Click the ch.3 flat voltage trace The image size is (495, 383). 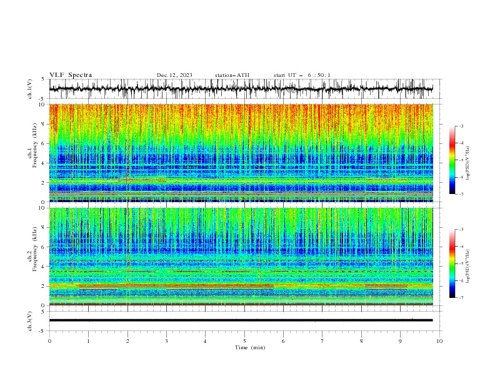point(241,320)
